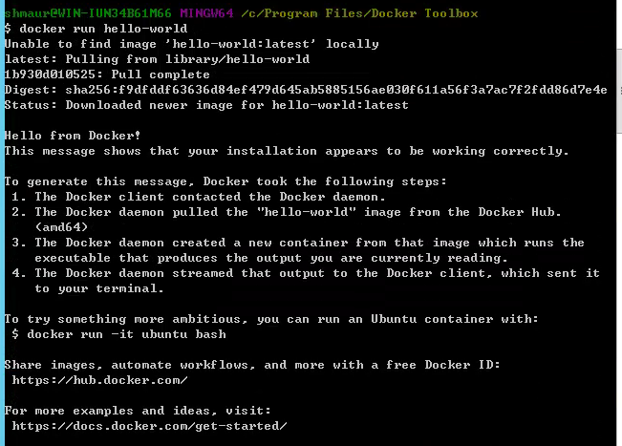The width and height of the screenshot is (622, 446).
Task: Click the 'Hello from Docker!' line
Action: click(x=73, y=136)
